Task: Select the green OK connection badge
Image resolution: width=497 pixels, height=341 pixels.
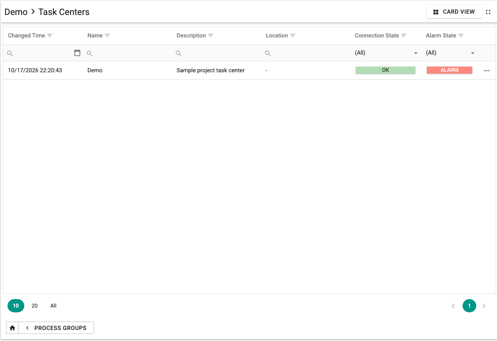Action: tap(385, 70)
